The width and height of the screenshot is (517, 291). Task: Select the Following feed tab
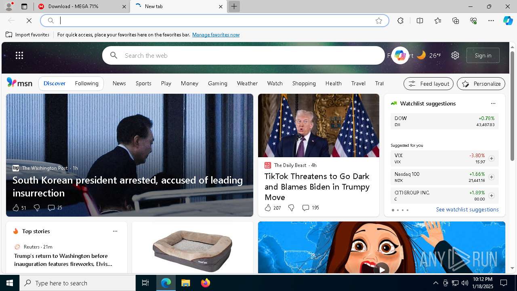[86, 83]
